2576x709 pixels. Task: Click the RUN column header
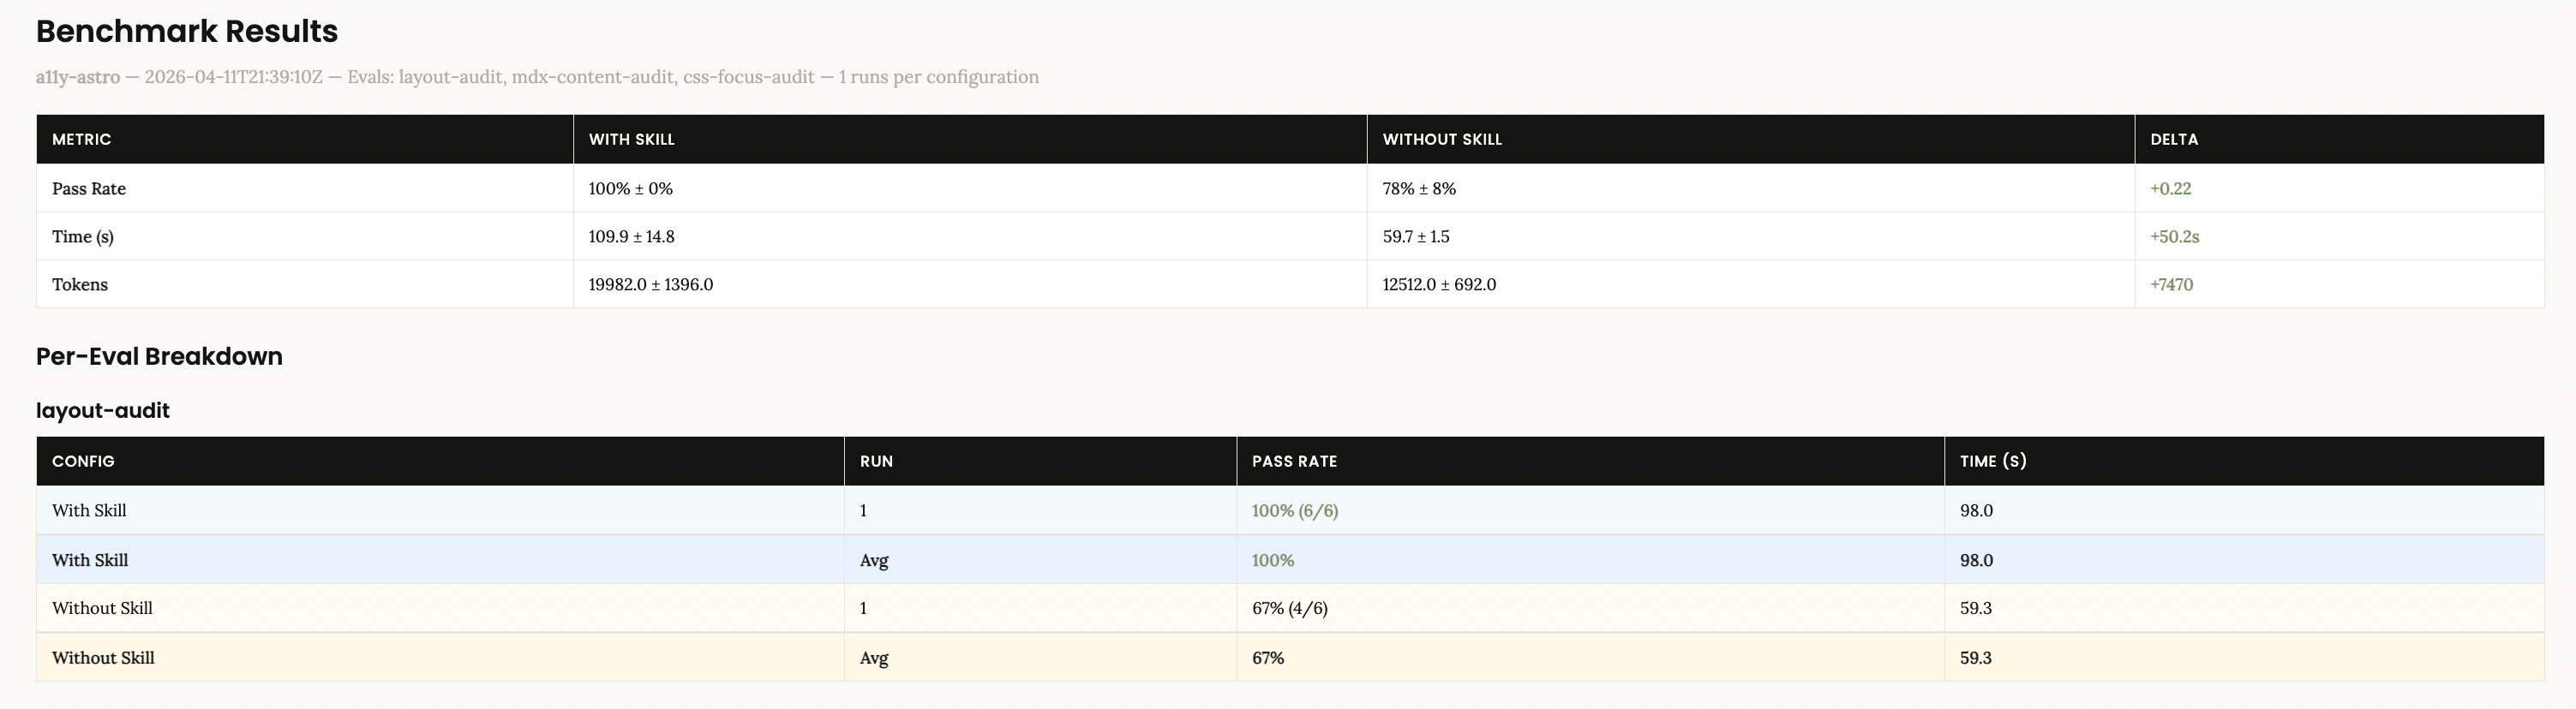tap(1040, 461)
